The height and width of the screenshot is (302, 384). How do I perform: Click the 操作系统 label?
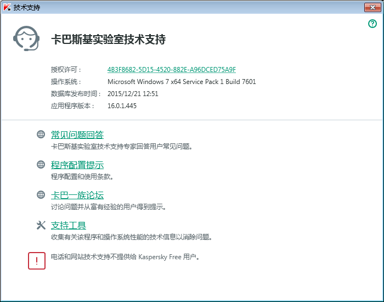point(66,82)
